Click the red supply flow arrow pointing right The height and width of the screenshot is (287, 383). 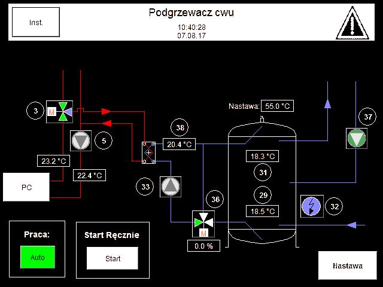[x=106, y=112]
